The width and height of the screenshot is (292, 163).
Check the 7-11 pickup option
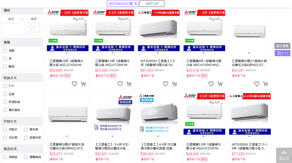click(5, 86)
